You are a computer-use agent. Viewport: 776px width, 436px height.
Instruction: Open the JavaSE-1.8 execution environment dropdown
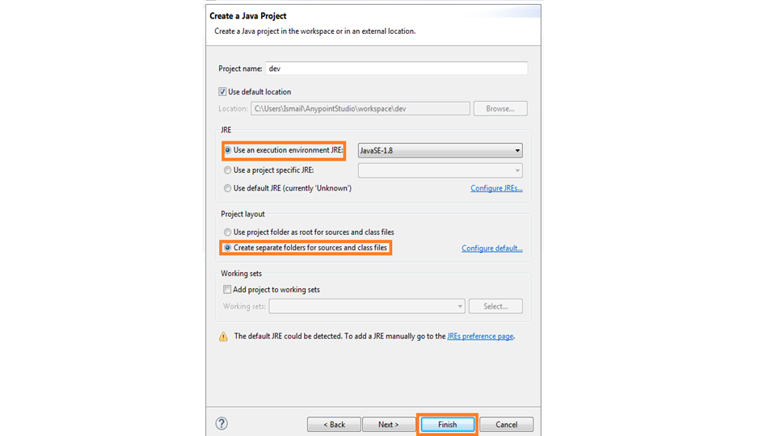[x=440, y=150]
